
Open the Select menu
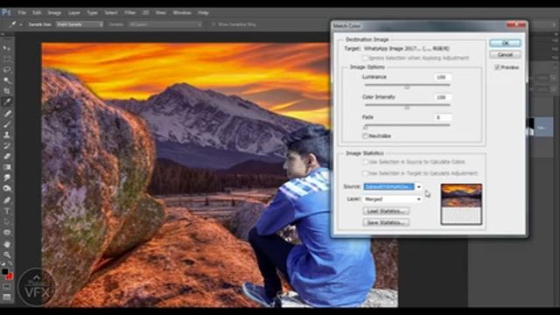click(111, 12)
